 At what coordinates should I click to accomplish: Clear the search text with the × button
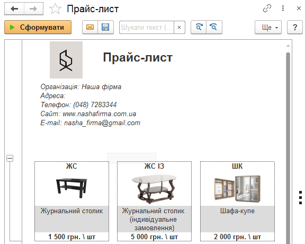pos(180,27)
